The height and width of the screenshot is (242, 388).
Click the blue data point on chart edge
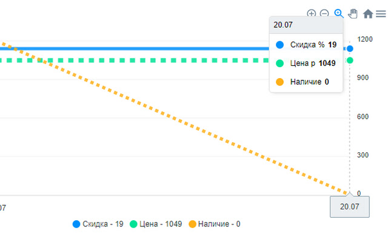pyautogui.click(x=350, y=48)
